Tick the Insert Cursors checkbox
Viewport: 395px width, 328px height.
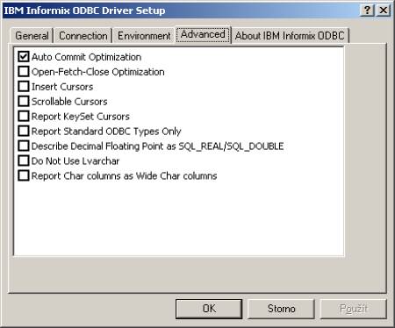tap(24, 87)
